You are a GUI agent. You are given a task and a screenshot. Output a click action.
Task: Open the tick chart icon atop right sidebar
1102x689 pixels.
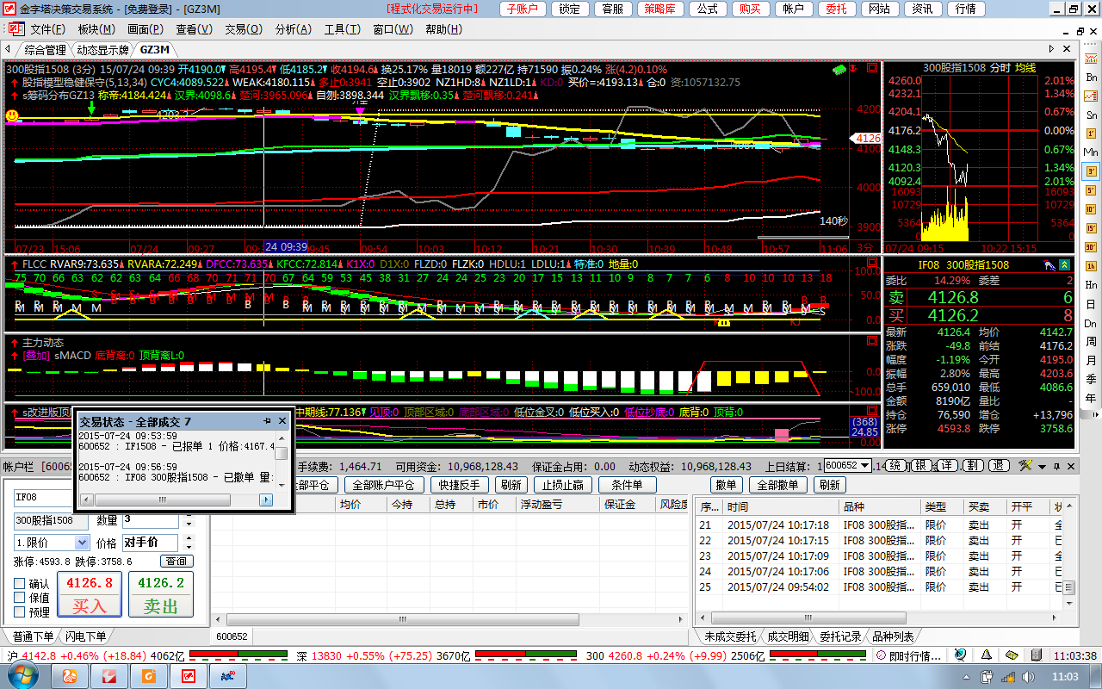tap(1091, 59)
